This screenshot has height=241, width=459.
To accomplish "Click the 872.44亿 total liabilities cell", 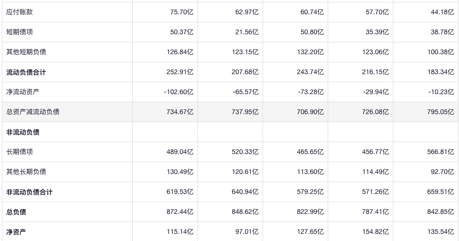I will pyautogui.click(x=179, y=212).
